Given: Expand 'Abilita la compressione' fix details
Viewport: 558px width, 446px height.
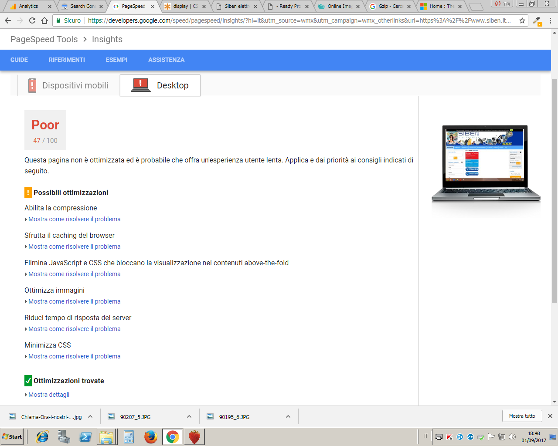Looking at the screenshot, I should [74, 219].
